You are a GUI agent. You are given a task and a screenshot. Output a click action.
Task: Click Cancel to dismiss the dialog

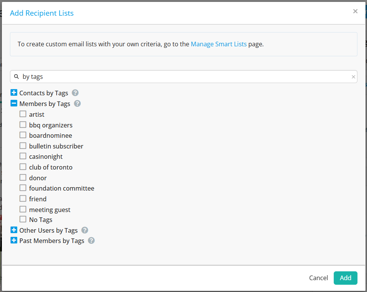click(x=318, y=278)
